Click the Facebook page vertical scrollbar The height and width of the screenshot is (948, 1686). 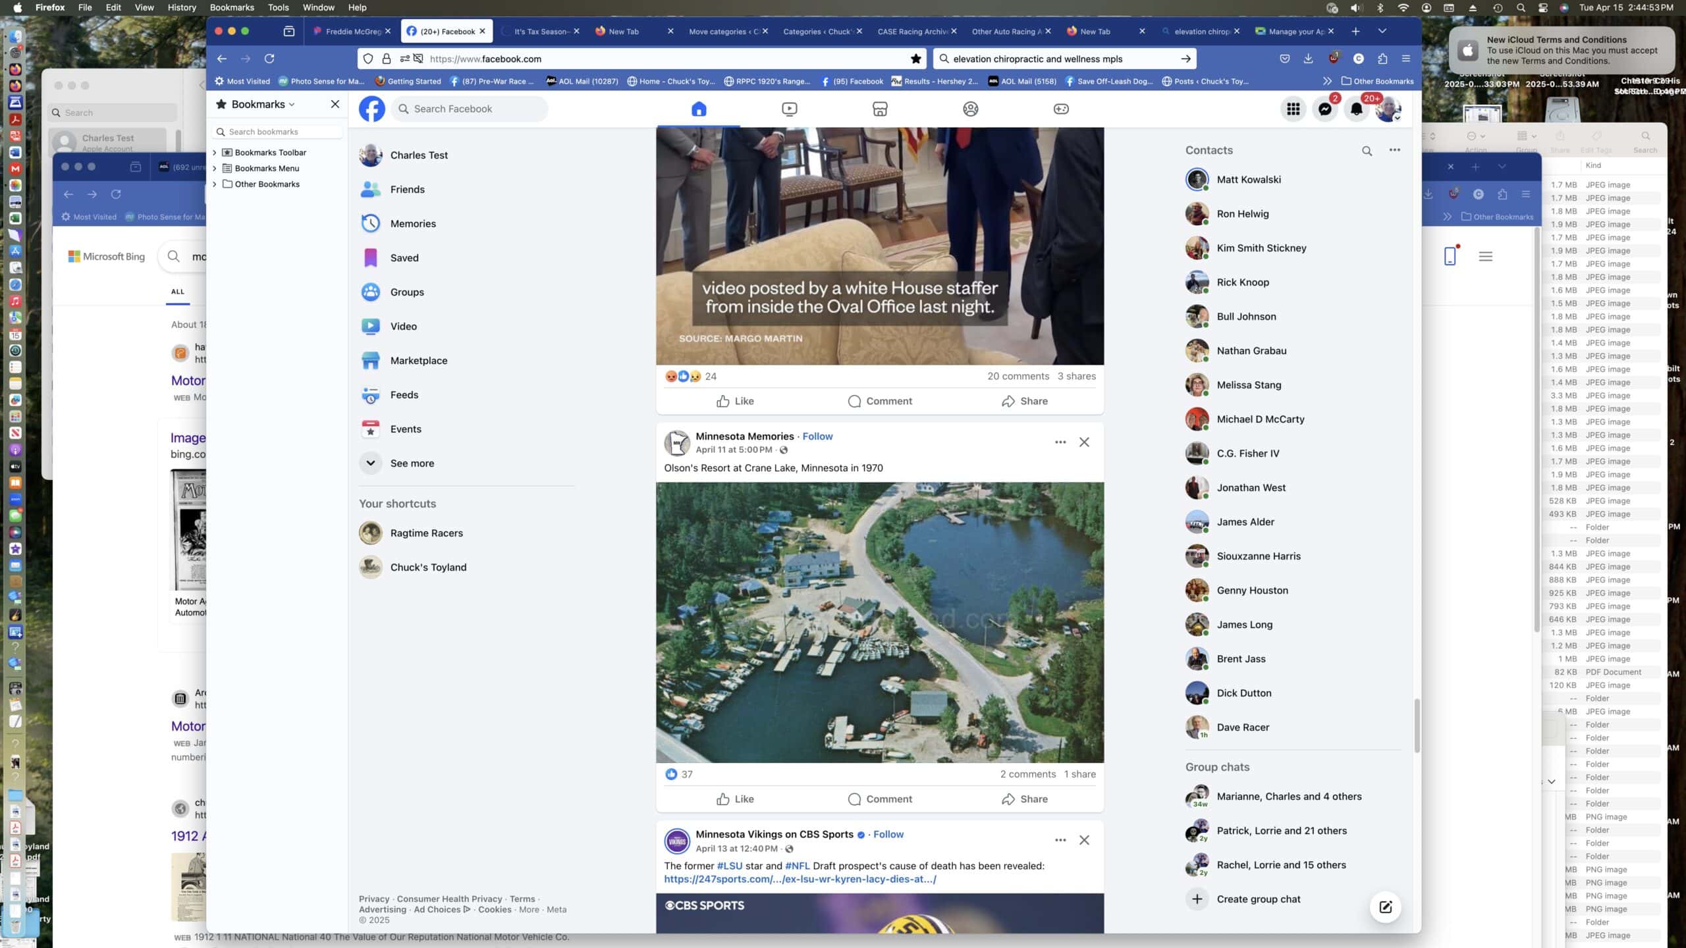(1417, 724)
